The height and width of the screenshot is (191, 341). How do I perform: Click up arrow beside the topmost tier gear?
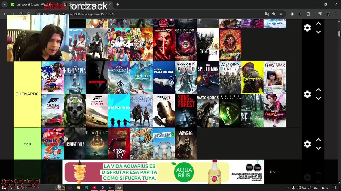point(318,24)
